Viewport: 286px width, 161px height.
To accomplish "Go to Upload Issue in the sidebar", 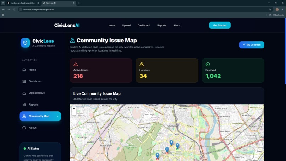I will point(40,93).
